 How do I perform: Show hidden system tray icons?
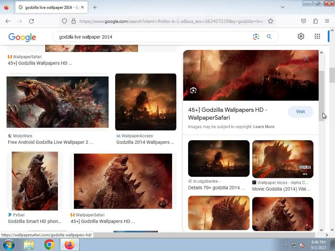pos(286,245)
